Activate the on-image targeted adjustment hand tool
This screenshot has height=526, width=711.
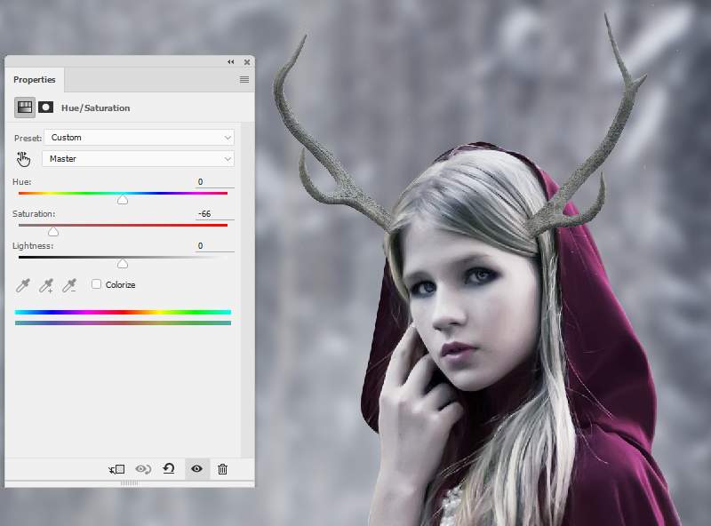(x=24, y=159)
